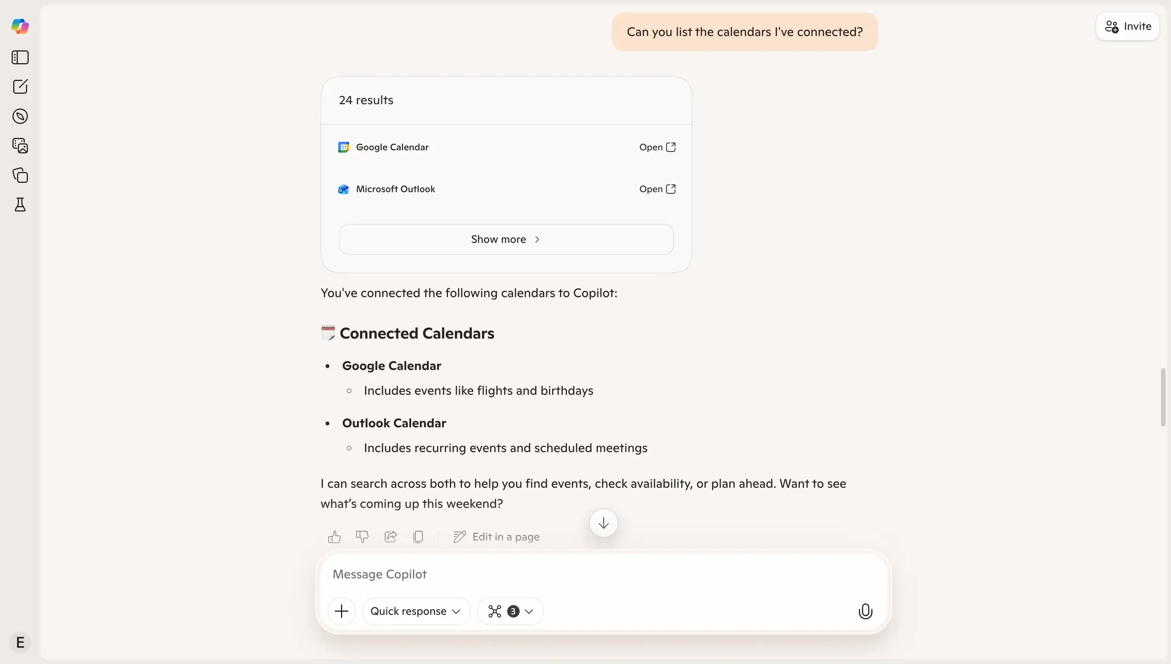Click the Copilot logo at top left
The height and width of the screenshot is (664, 1171).
[x=20, y=26]
